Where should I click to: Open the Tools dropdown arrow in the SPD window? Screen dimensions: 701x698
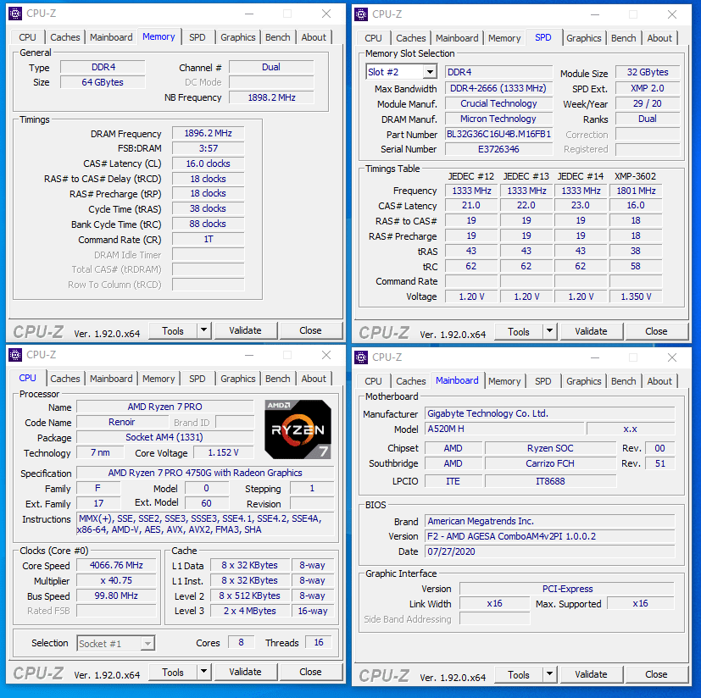click(550, 331)
